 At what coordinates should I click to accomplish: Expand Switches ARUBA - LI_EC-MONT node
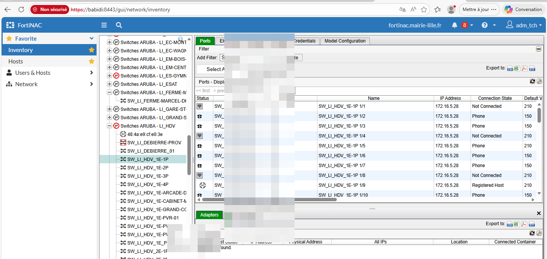click(109, 42)
